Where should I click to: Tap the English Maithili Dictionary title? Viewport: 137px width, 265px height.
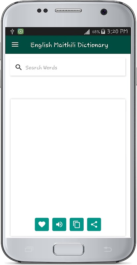click(x=69, y=45)
